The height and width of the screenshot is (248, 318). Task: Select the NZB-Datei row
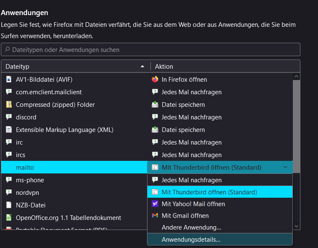74,205
